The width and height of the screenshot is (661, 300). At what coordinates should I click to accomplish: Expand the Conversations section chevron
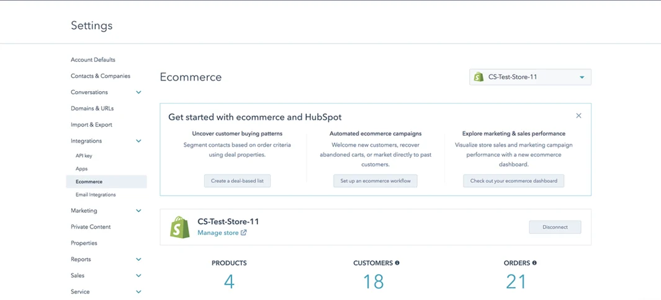[x=138, y=92]
